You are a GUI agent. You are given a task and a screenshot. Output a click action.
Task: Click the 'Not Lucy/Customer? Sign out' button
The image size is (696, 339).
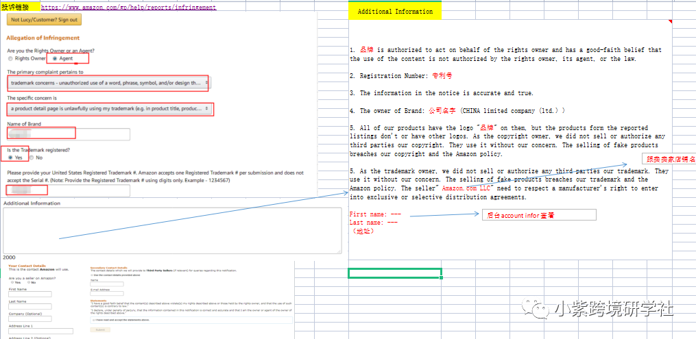tap(44, 20)
